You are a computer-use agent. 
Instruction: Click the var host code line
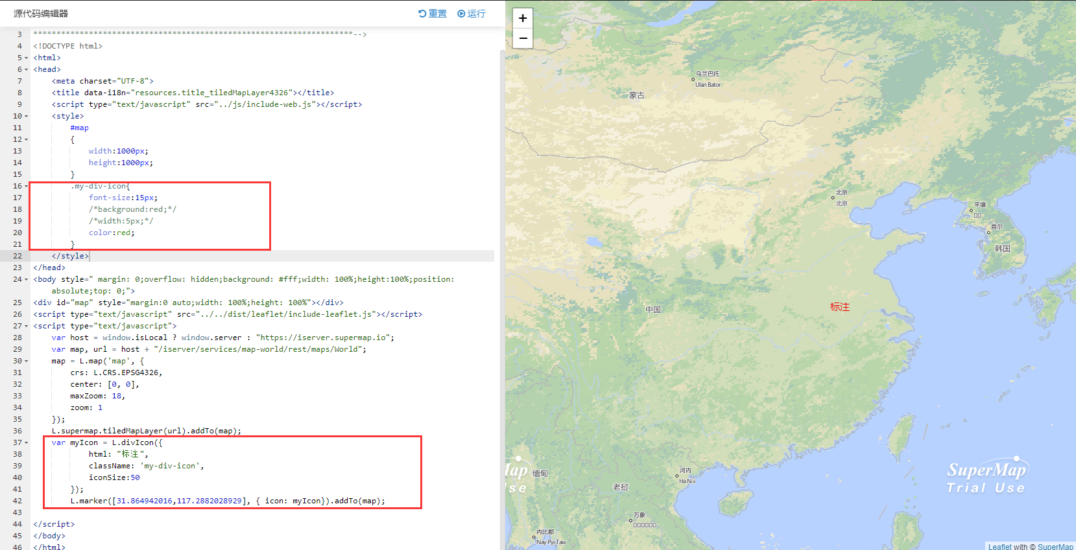point(223,338)
